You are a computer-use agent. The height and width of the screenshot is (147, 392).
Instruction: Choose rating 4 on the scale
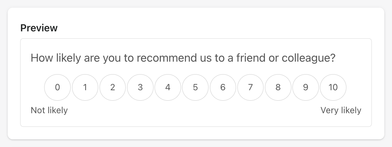168,87
